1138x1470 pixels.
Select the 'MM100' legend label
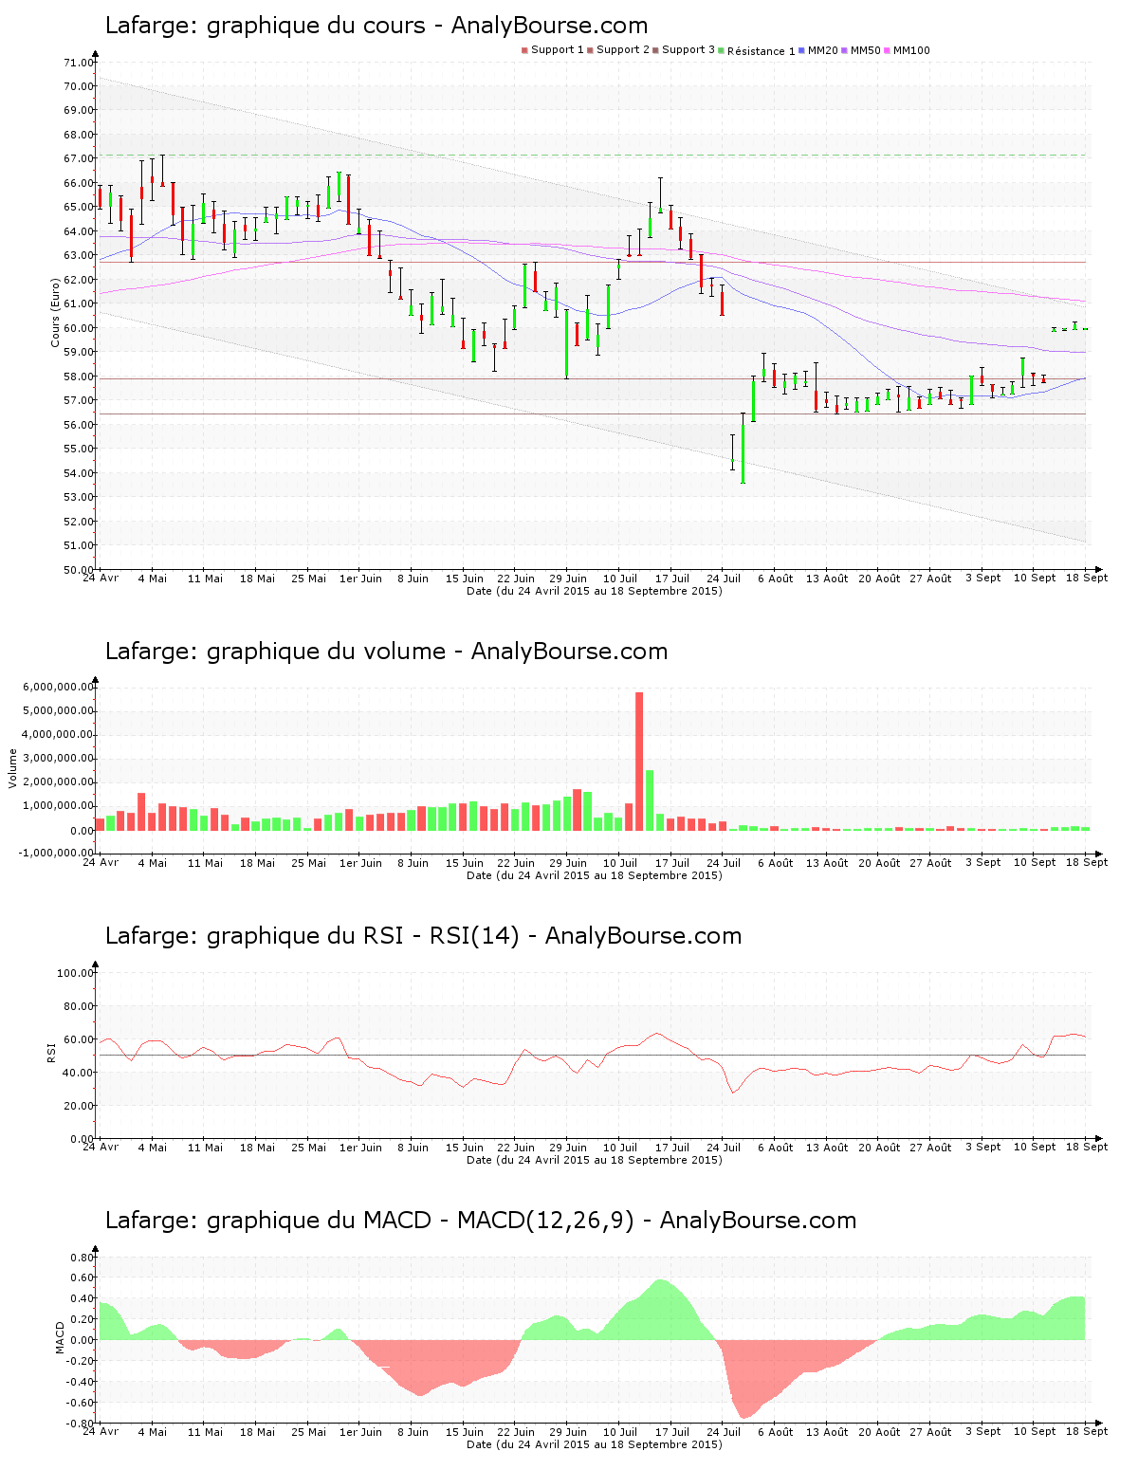[911, 50]
